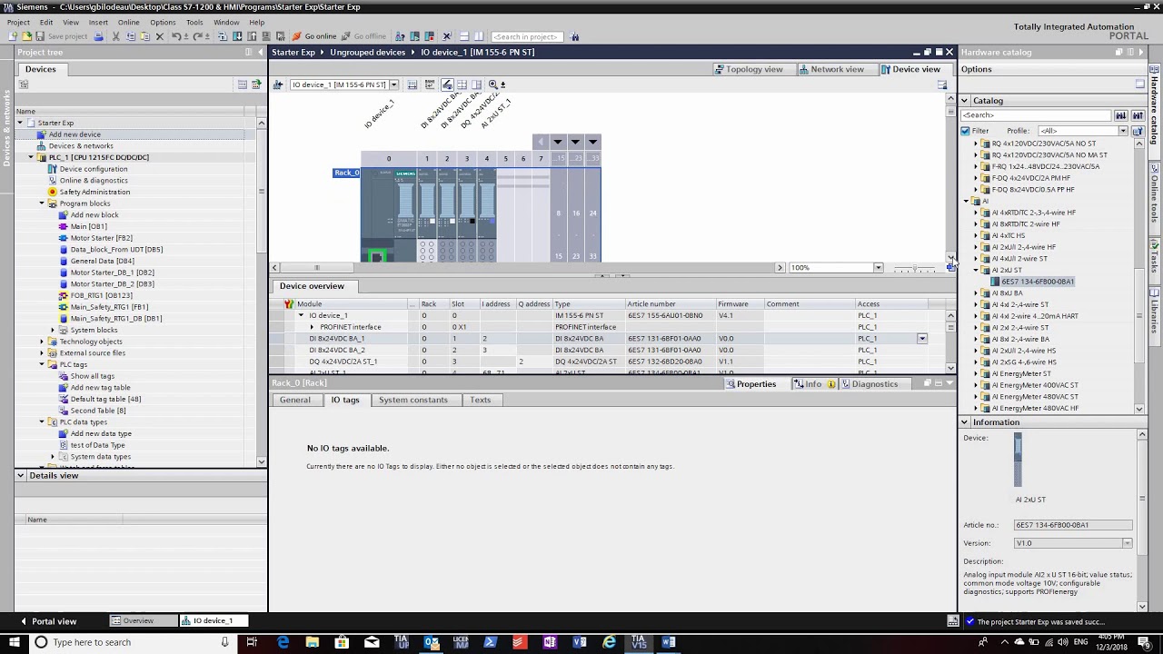Screen dimensions: 1163x654
Task: Click the catalog Search field
Action: 1037,115
